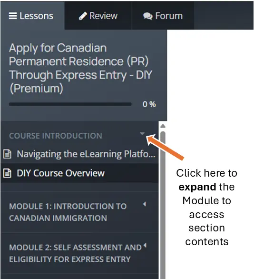Click the document icon next to DIY Course Overview
The height and width of the screenshot is (279, 254).
(x=7, y=173)
